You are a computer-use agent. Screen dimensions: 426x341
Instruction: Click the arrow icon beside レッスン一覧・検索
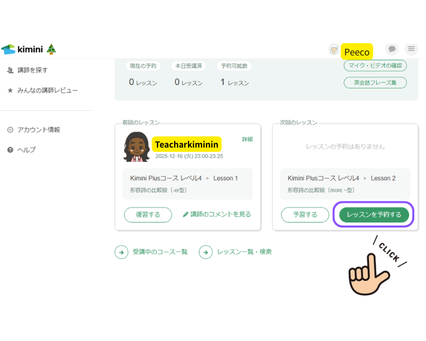click(x=206, y=252)
